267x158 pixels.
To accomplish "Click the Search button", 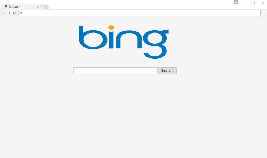I will pos(167,71).
